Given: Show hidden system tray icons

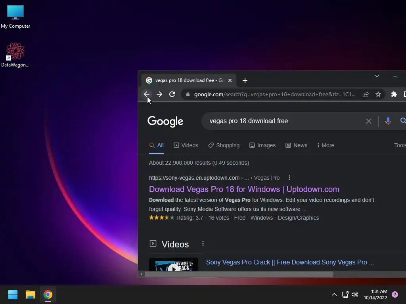Looking at the screenshot, I should pyautogui.click(x=334, y=294).
